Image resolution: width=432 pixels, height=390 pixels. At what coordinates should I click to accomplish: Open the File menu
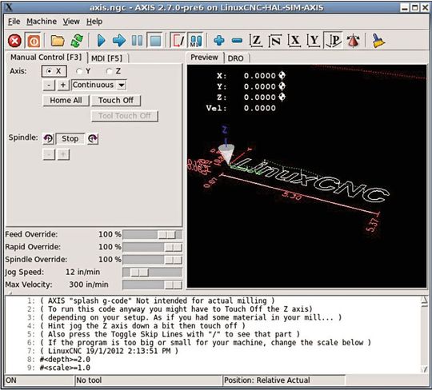coord(14,22)
